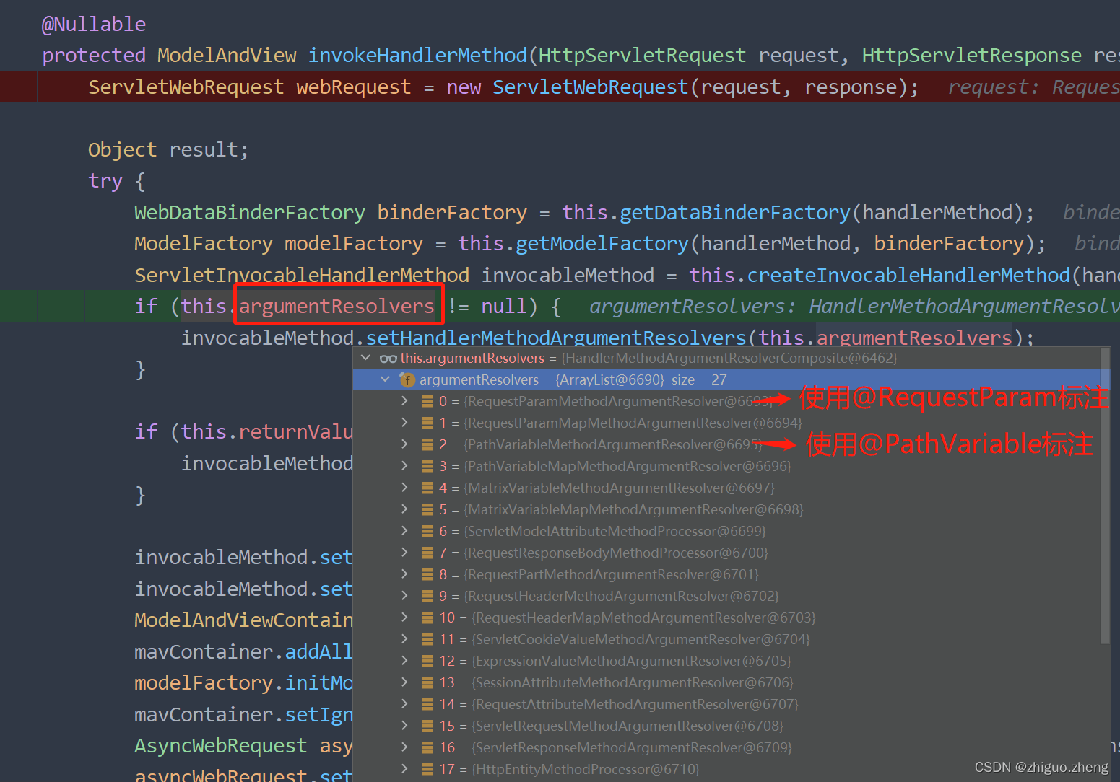Click list element icon of index 6

coord(427,531)
